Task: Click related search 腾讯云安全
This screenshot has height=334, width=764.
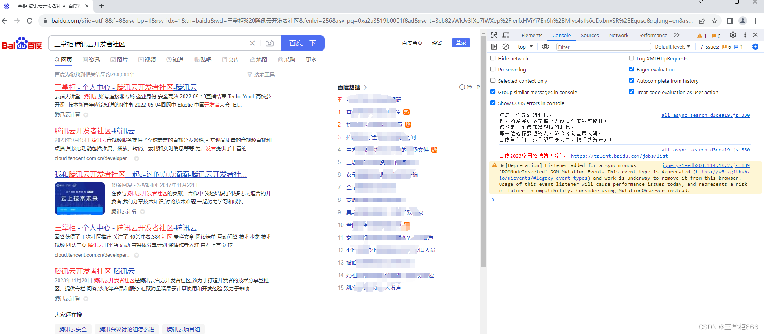Action: pyautogui.click(x=73, y=329)
